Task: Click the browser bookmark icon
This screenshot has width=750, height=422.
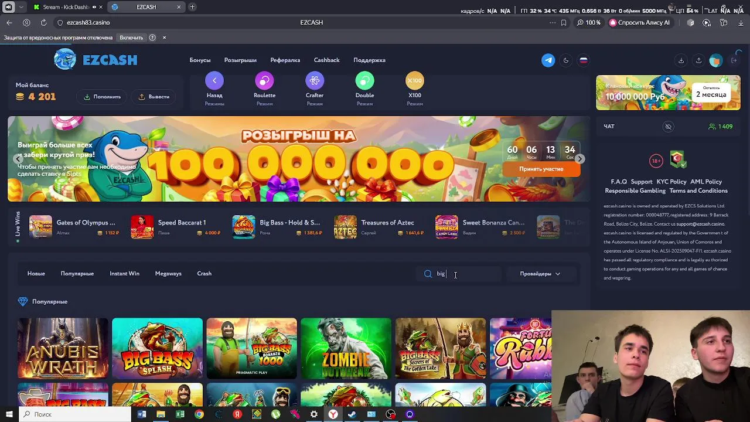Action: 563,22
